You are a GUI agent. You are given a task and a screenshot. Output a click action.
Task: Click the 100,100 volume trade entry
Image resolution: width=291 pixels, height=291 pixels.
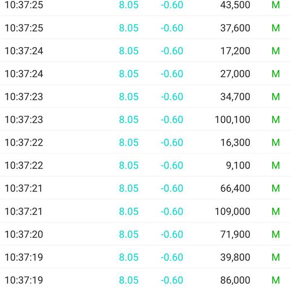tap(145, 119)
